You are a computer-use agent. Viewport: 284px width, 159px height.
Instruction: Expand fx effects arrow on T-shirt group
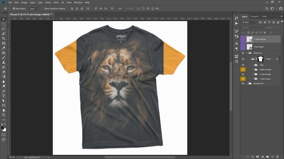point(280,59)
